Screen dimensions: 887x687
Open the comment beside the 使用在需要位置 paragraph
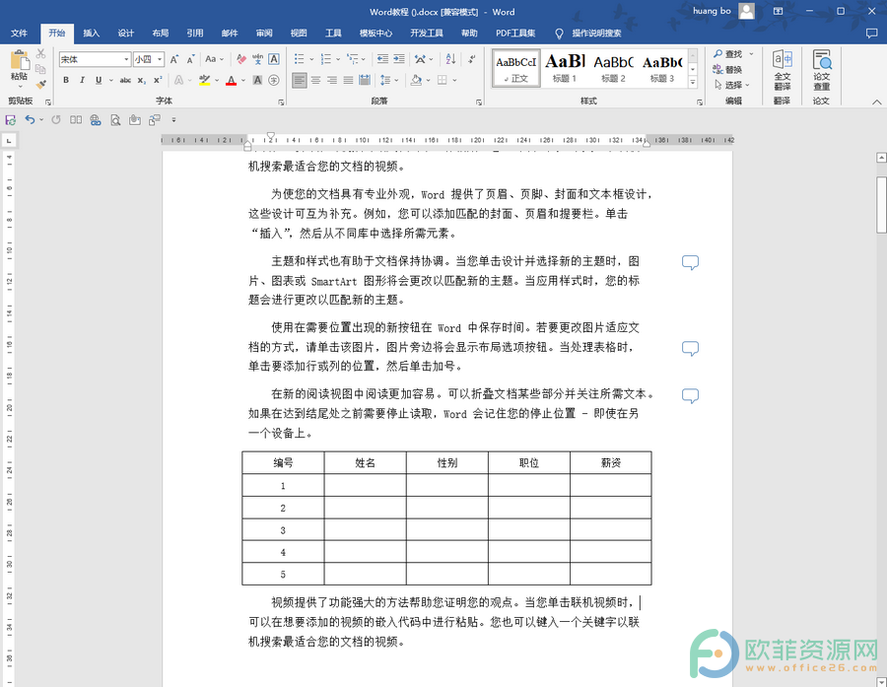pos(690,349)
